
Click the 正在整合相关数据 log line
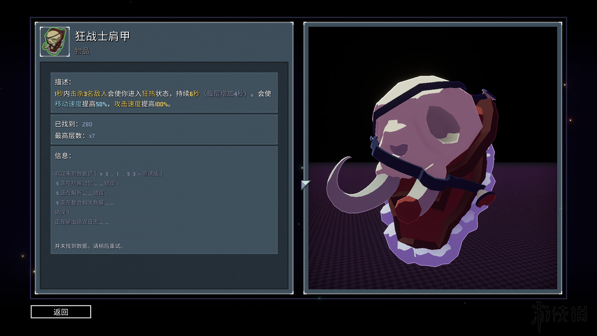[x=85, y=203]
